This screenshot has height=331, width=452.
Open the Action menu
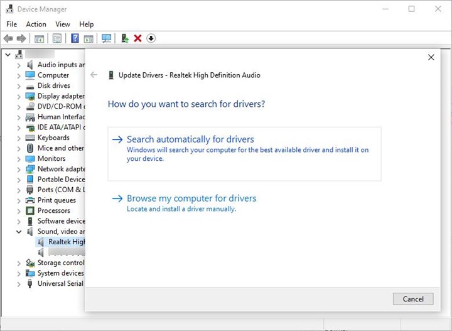[36, 24]
